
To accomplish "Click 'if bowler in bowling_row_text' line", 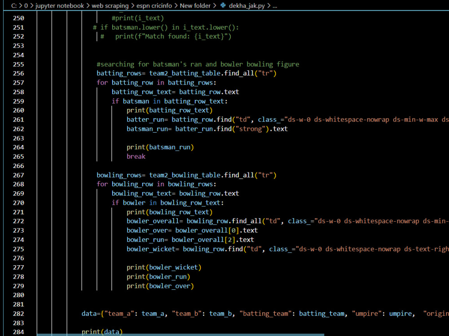I will pos(167,203).
